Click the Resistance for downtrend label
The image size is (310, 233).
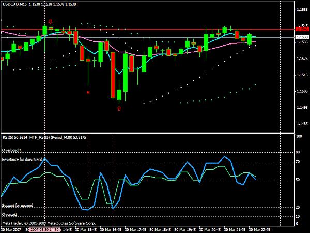(22, 159)
